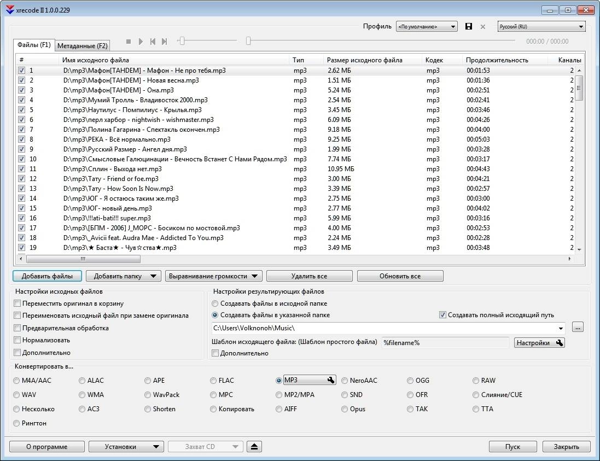Click the next track icon
Viewport: 600px width, 461px height.
pyautogui.click(x=164, y=42)
